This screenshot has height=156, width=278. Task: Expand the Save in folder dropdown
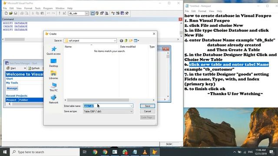click(x=115, y=41)
